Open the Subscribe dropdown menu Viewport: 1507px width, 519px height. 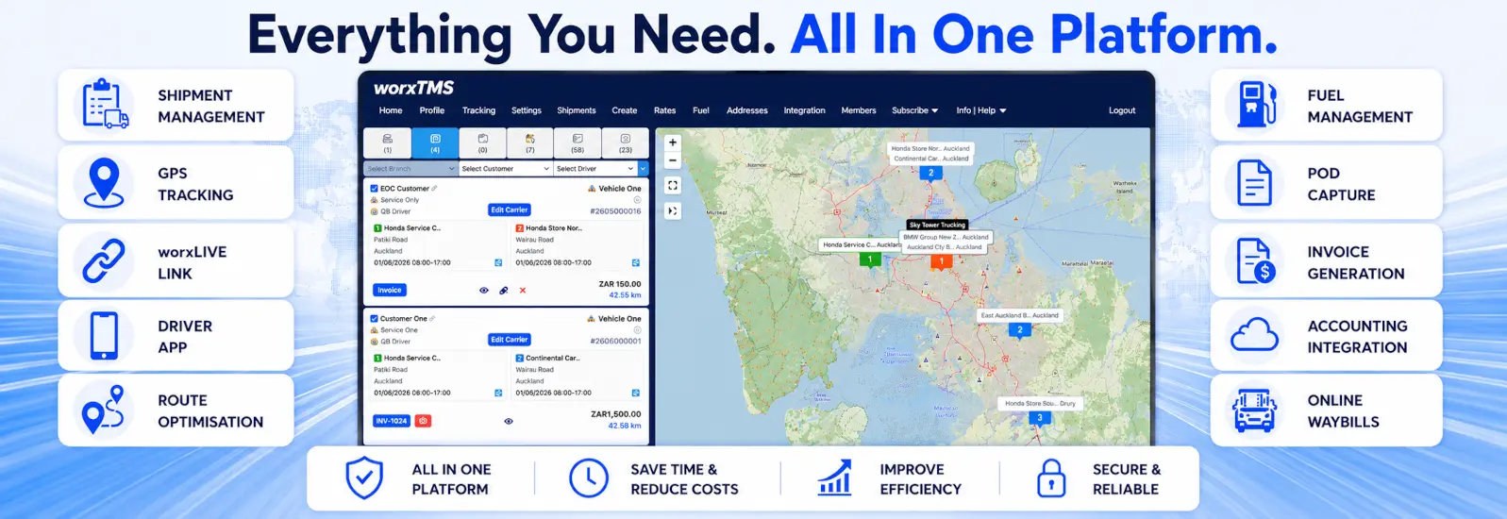(x=915, y=110)
